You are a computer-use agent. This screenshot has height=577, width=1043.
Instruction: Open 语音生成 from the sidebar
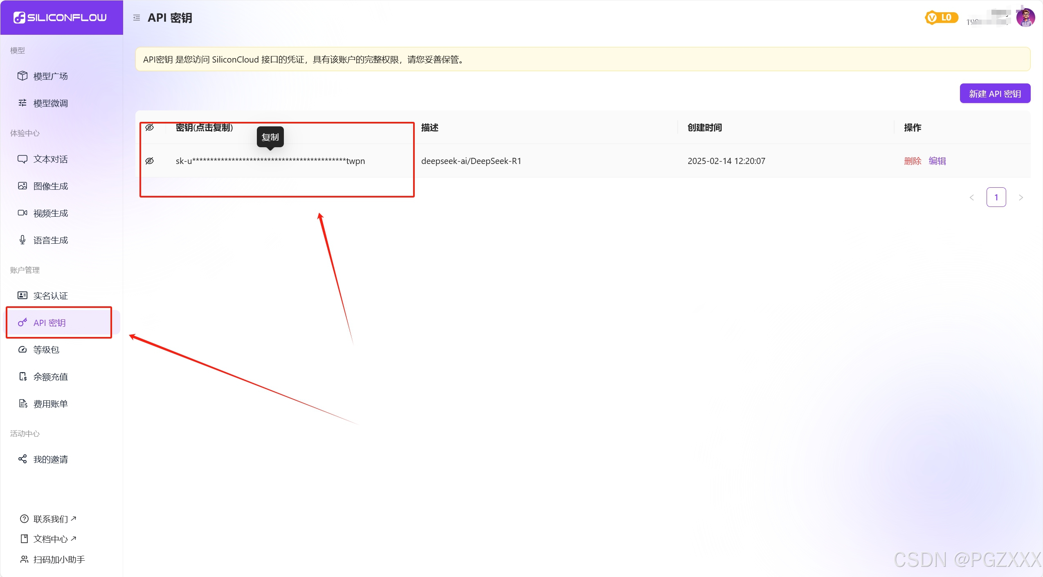(50, 240)
